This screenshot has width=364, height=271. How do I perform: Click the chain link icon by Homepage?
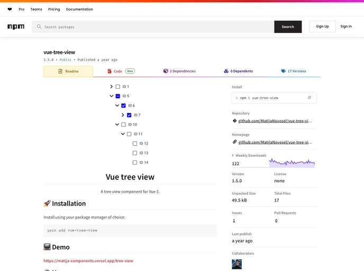(x=235, y=142)
